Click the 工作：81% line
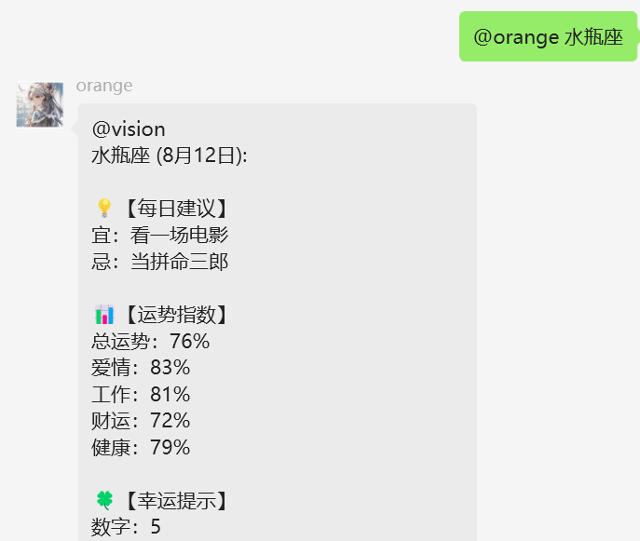Image resolution: width=640 pixels, height=541 pixels. click(141, 394)
